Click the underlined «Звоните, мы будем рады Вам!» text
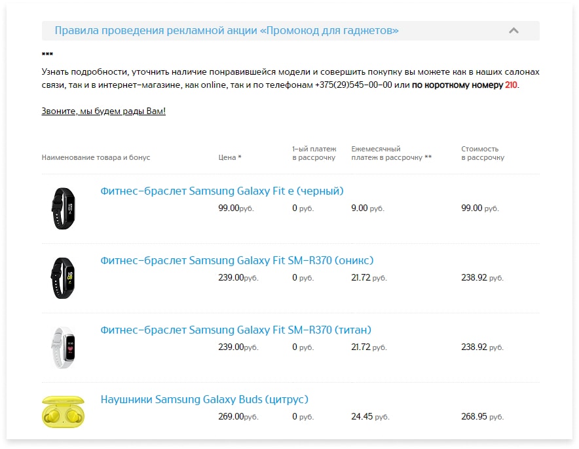This screenshot has width=579, height=449. click(103, 111)
